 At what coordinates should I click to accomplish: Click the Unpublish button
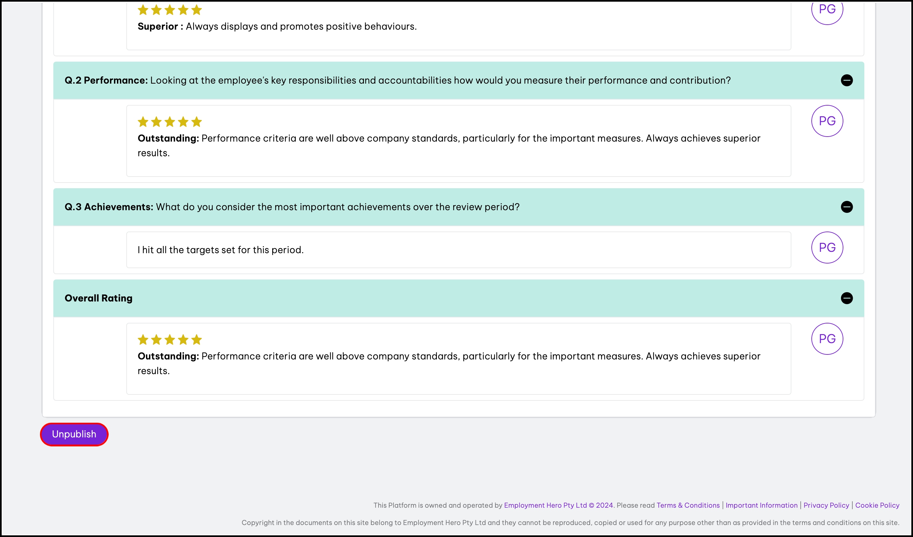(x=74, y=434)
